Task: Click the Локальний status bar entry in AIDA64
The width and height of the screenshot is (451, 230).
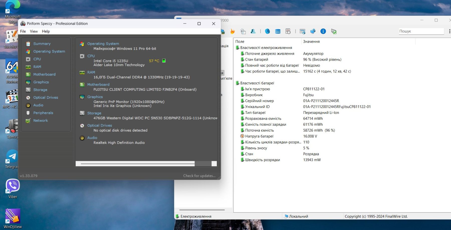Action: click(296, 217)
